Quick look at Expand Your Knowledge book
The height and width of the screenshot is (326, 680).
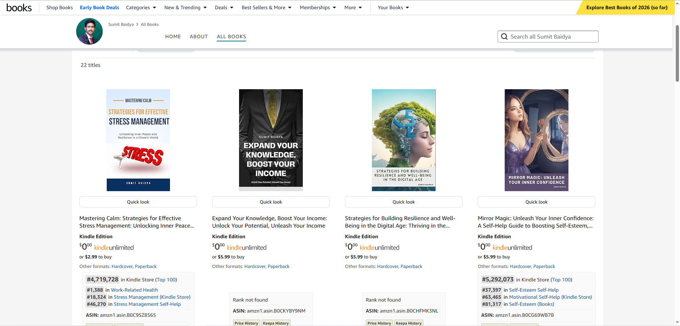coord(271,202)
